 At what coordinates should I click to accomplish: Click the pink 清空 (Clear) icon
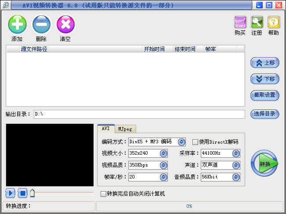pos(65,25)
